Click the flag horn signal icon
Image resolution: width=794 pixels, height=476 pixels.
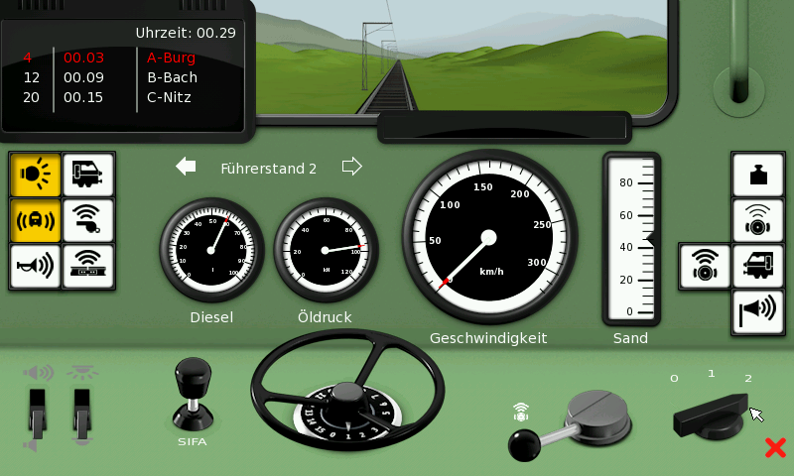click(x=758, y=312)
